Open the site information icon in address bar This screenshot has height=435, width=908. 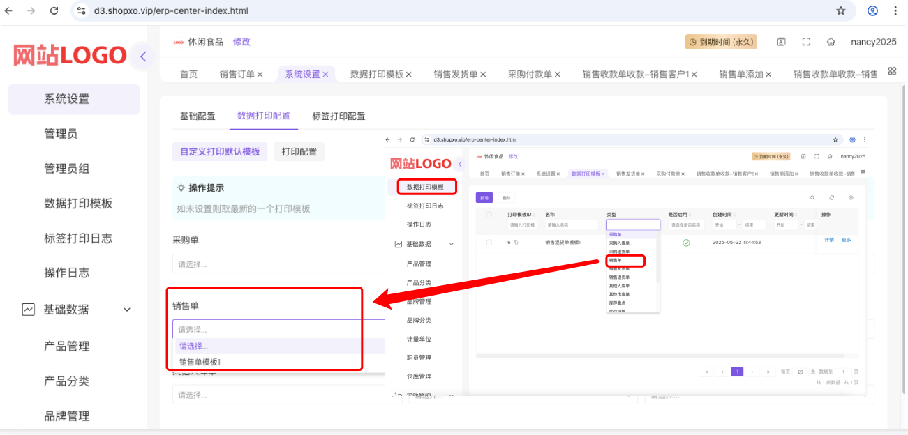pyautogui.click(x=82, y=11)
